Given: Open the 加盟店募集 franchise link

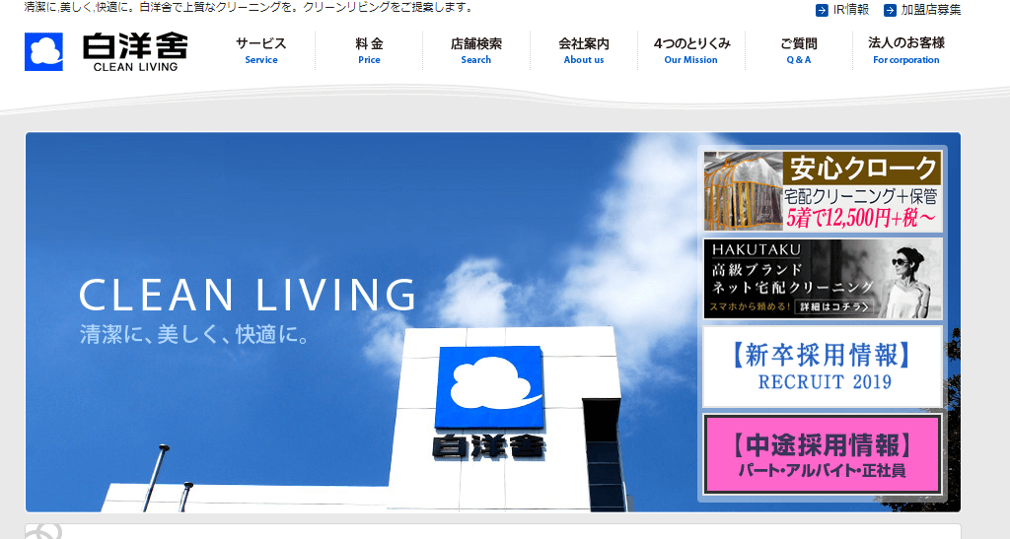Looking at the screenshot, I should pyautogui.click(x=930, y=10).
